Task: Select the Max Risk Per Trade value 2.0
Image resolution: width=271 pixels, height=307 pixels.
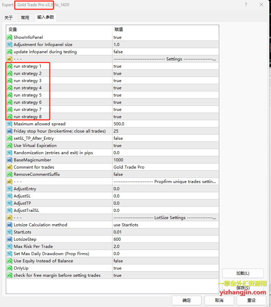Action: click(x=165, y=247)
